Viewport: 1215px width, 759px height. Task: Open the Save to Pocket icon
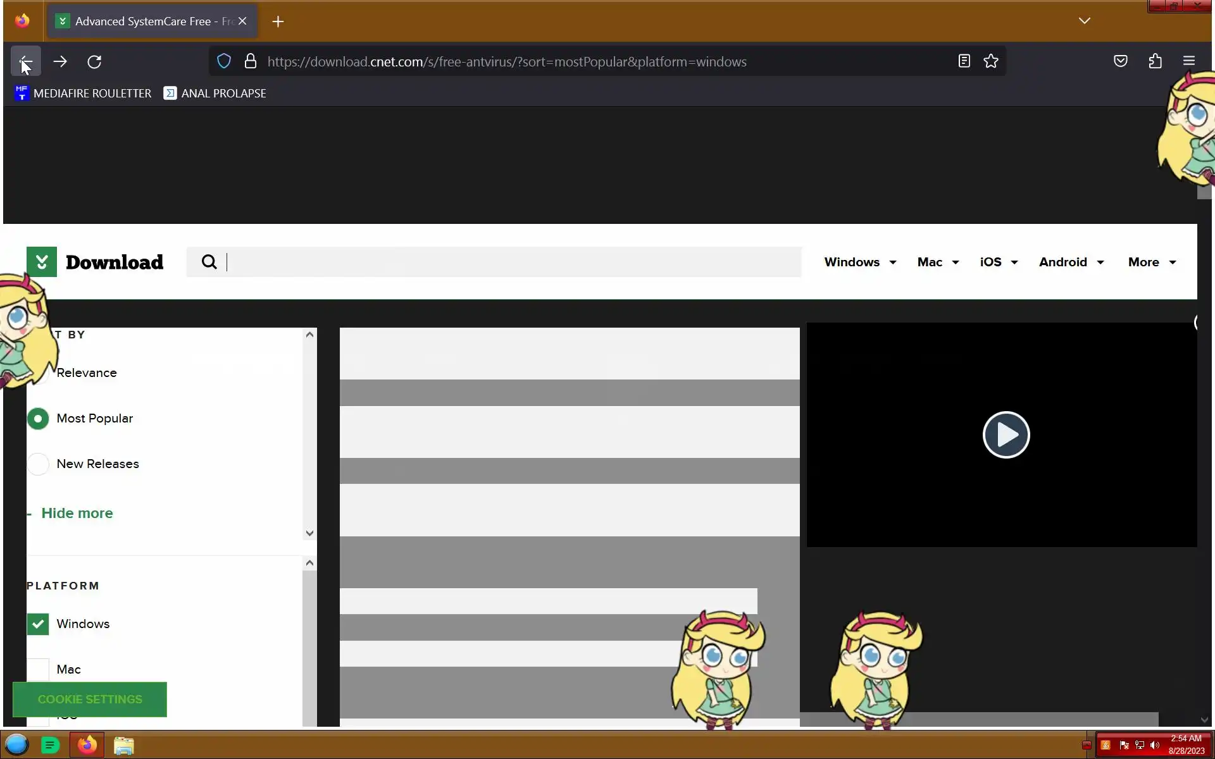(x=1120, y=61)
